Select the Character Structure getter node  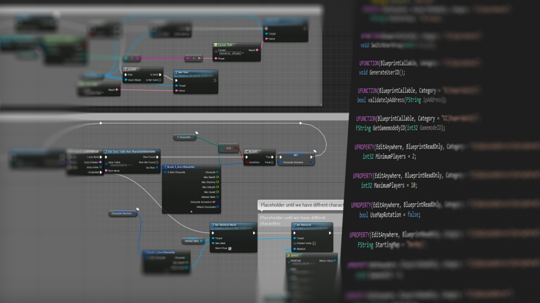122,214
